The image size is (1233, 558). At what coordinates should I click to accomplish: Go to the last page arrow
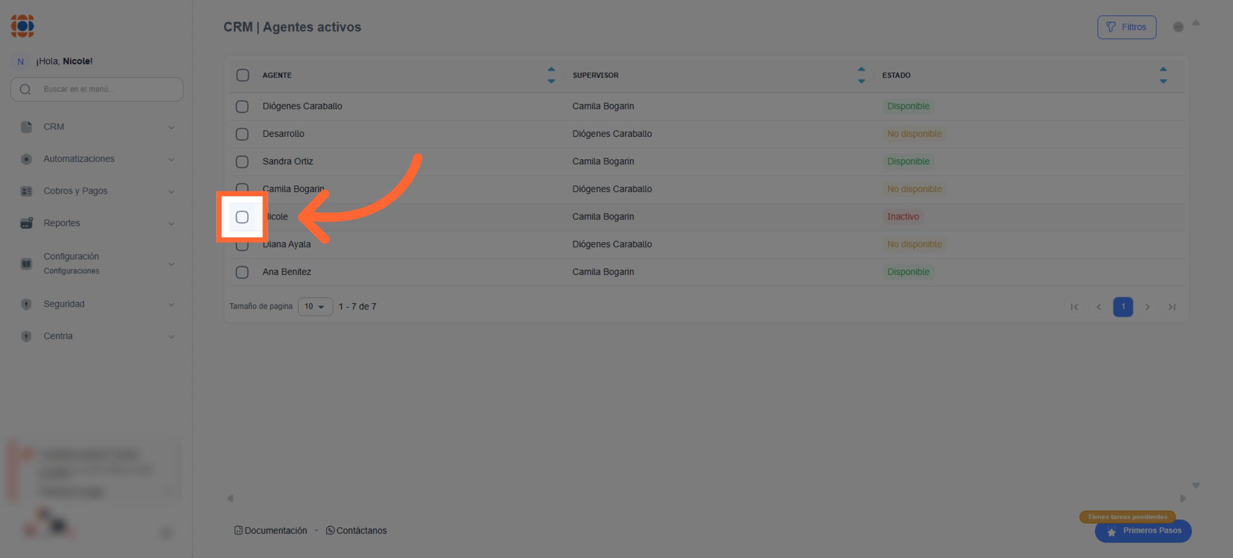tap(1171, 307)
